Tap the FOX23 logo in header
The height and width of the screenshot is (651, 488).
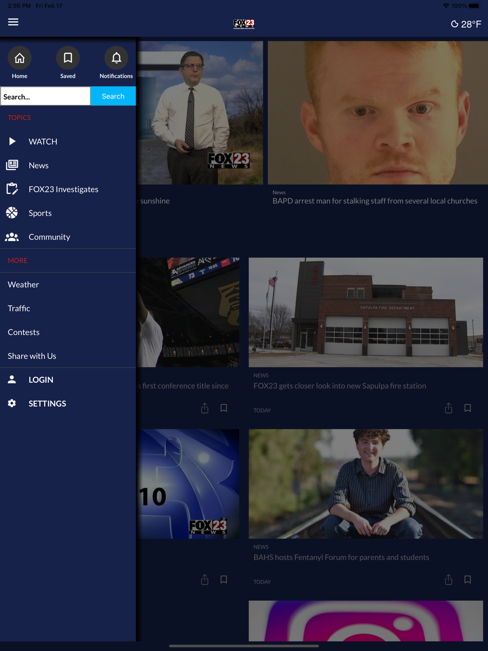point(244,24)
